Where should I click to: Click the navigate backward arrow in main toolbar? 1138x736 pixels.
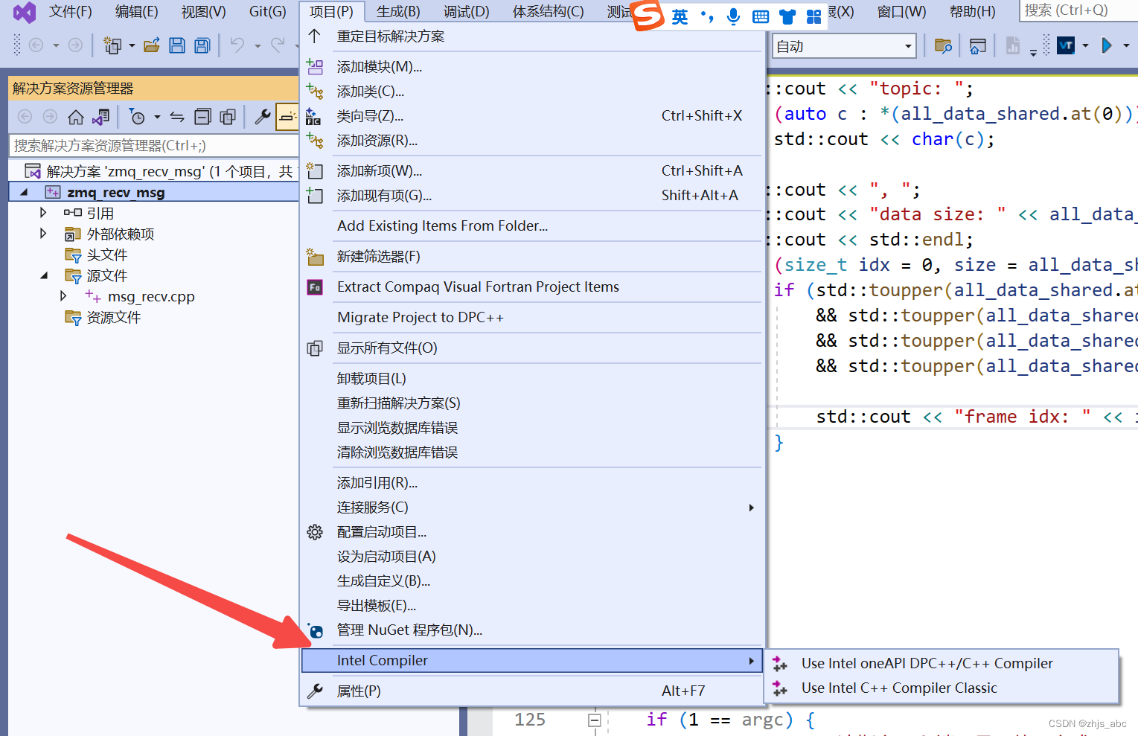(36, 45)
